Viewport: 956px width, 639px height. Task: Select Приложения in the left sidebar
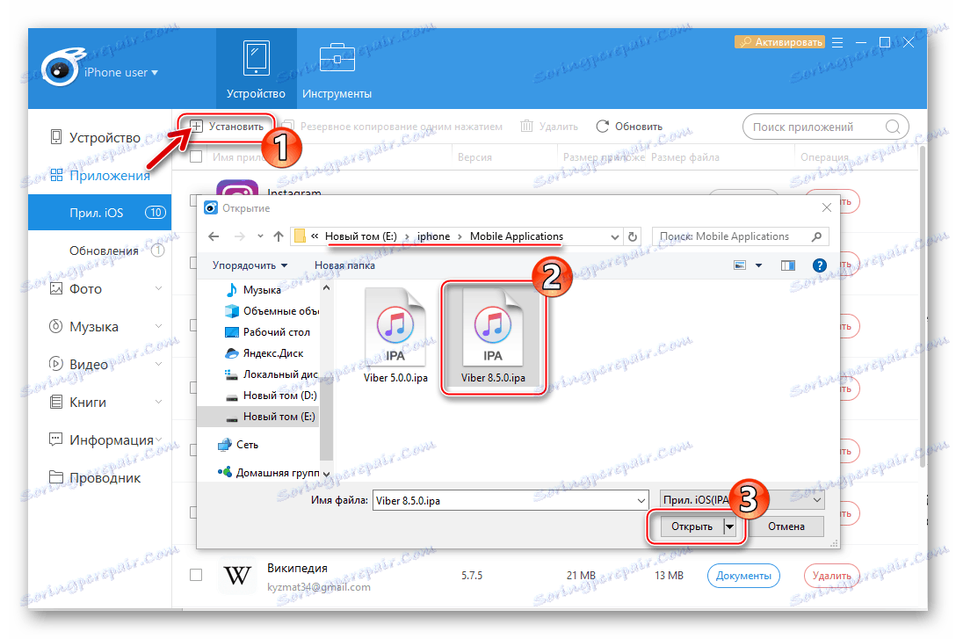pos(100,176)
